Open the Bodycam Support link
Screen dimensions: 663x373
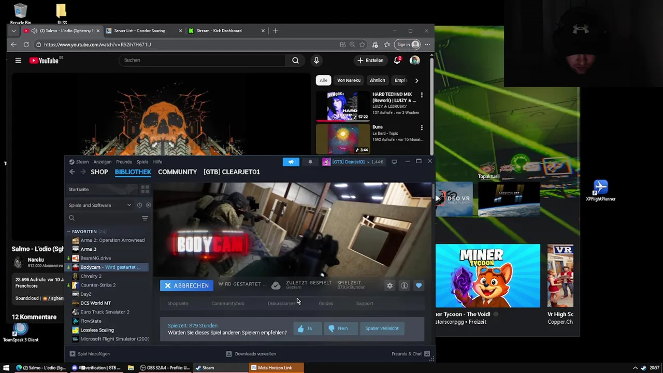[x=364, y=304]
